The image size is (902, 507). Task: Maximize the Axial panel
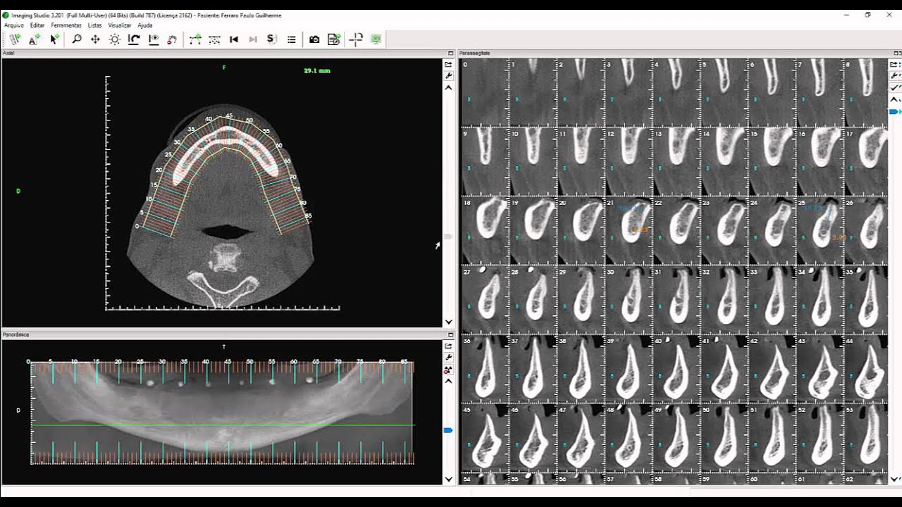coord(450,54)
